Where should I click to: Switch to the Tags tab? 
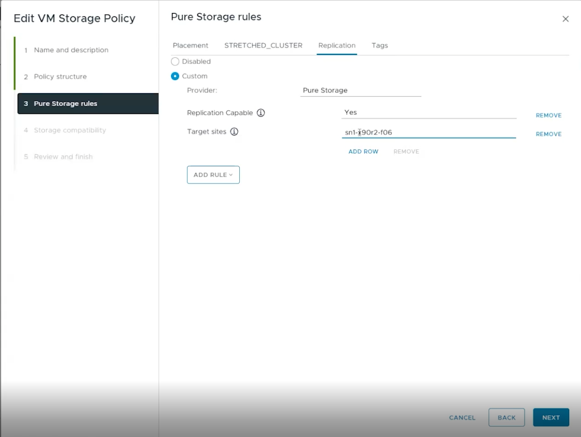pos(379,45)
